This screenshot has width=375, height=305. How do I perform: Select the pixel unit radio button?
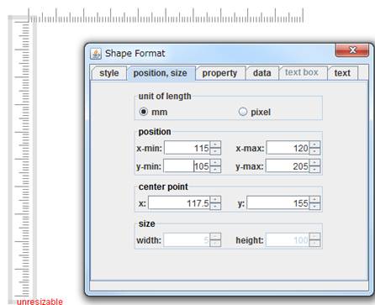pyautogui.click(x=243, y=112)
